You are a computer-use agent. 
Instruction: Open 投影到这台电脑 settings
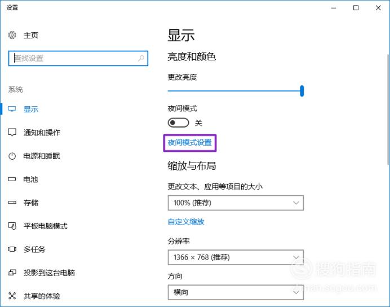tap(49, 273)
